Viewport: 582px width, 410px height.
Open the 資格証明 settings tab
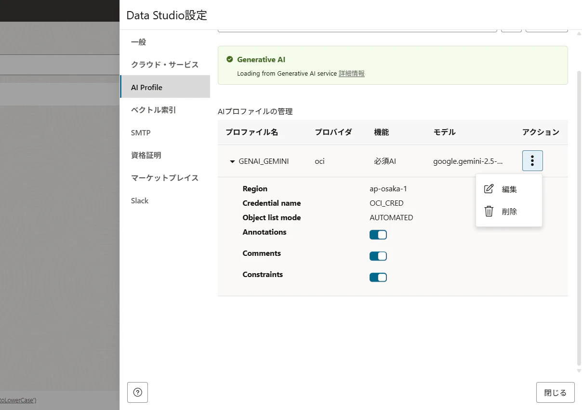pyautogui.click(x=165, y=155)
